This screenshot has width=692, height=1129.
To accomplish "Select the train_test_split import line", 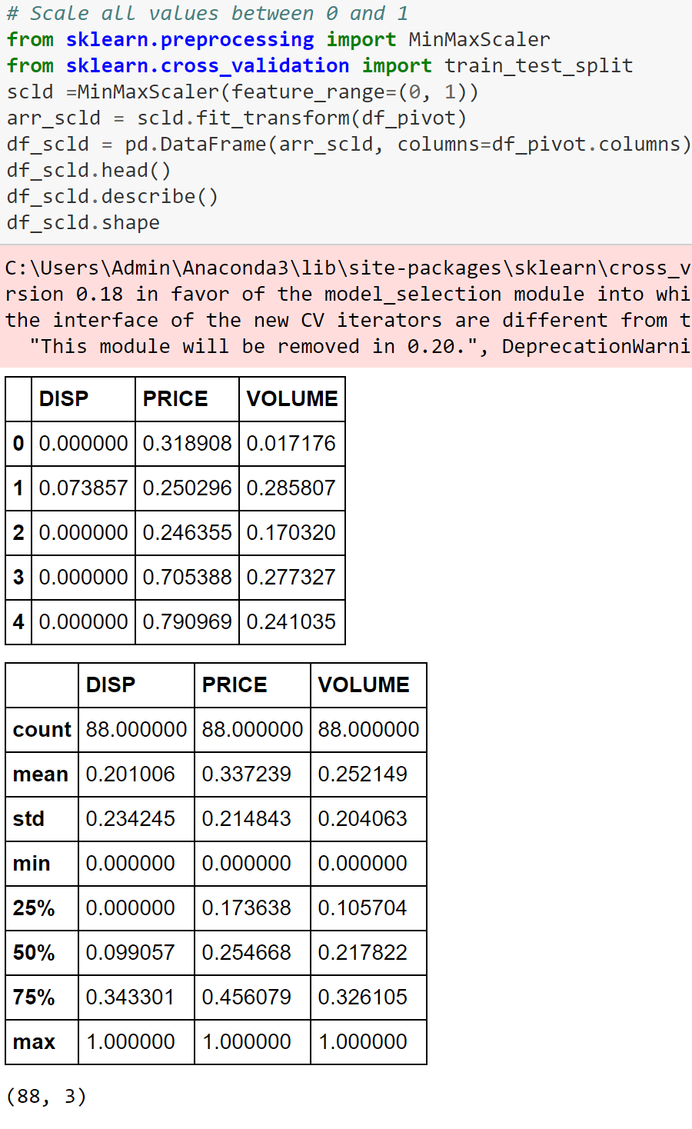I will [x=320, y=65].
